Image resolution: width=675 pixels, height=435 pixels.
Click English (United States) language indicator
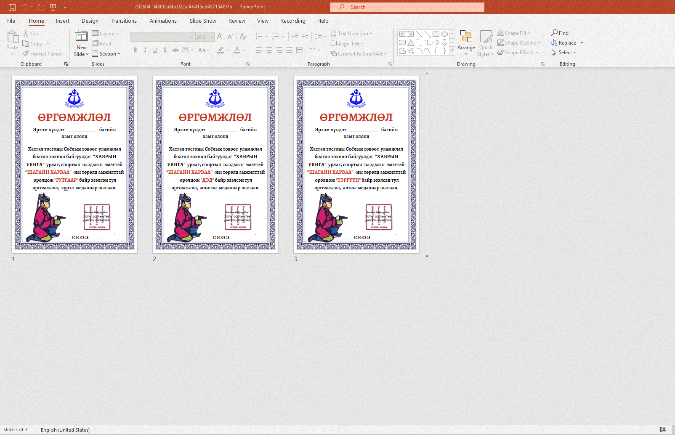pyautogui.click(x=65, y=430)
